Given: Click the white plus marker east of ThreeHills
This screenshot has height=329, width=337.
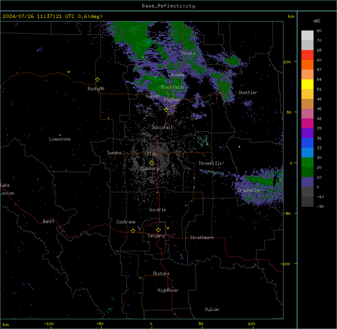Looking at the screenshot, I should click(239, 147).
